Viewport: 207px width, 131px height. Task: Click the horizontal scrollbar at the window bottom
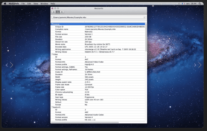[x=85, y=122]
